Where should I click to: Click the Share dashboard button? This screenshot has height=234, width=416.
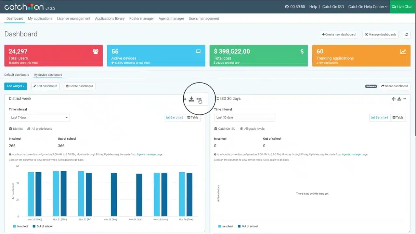coord(394,86)
